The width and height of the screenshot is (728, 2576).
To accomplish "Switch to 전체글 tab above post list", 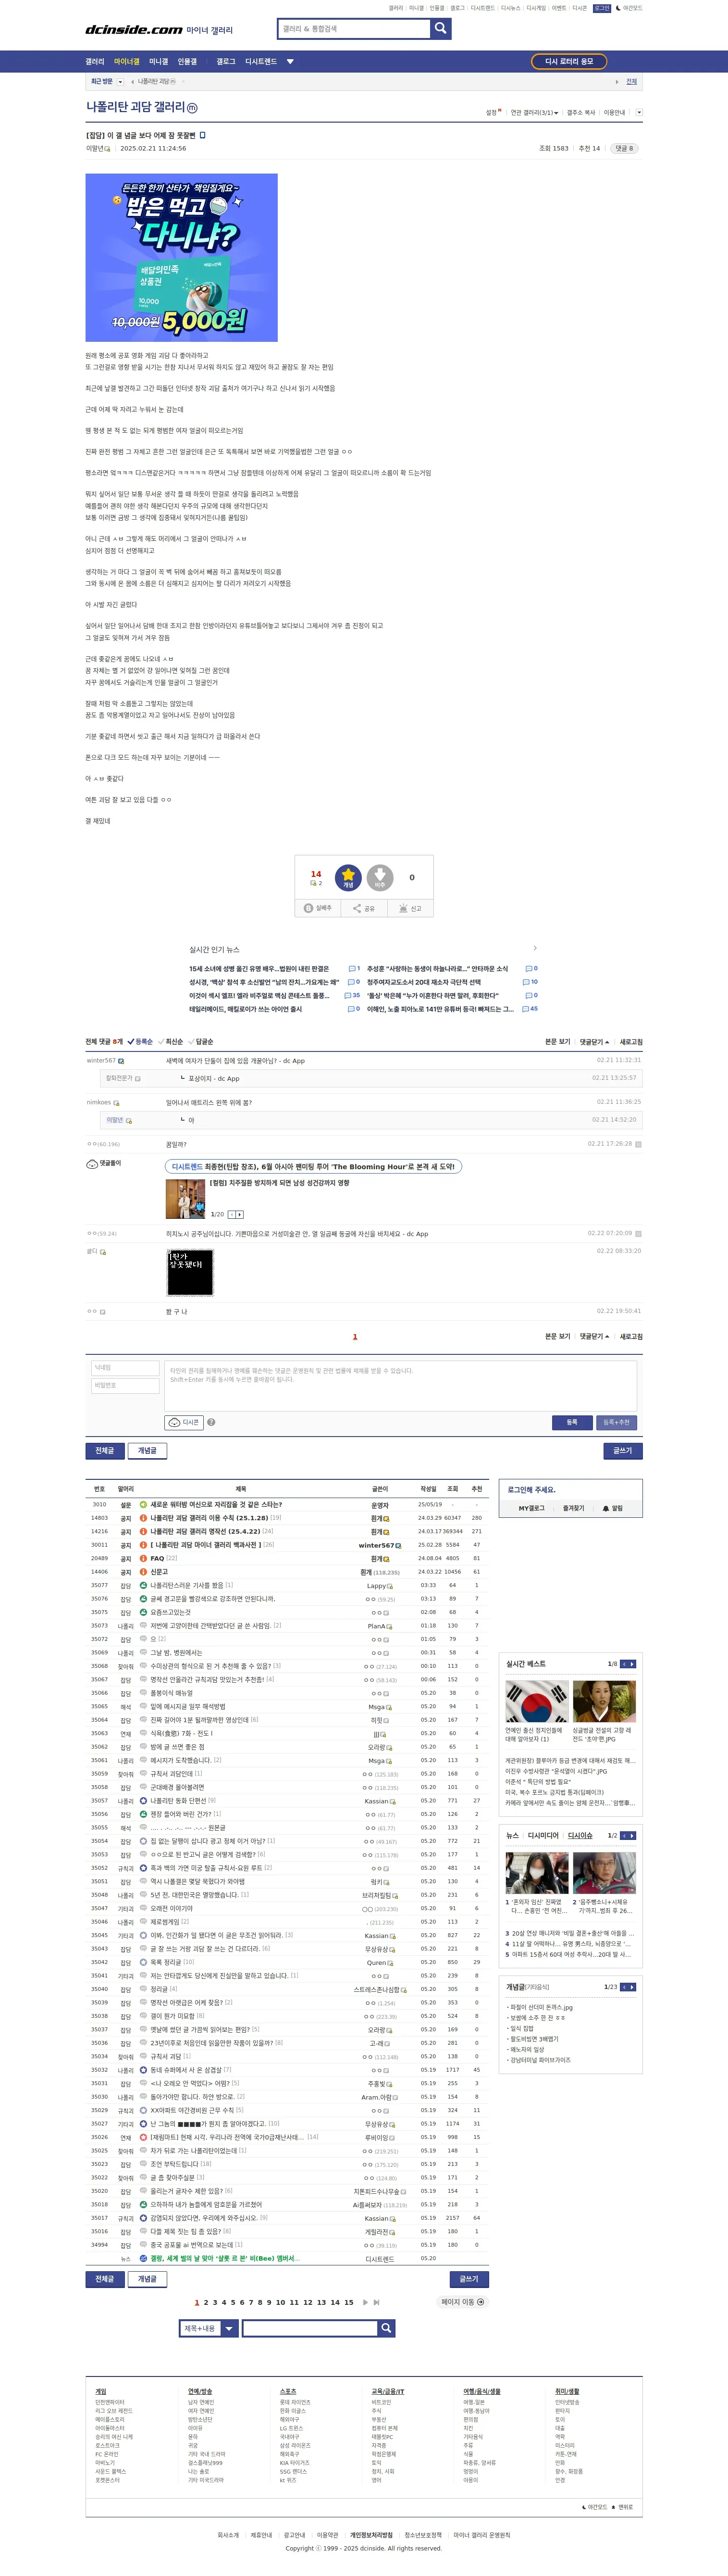I will click(x=105, y=1450).
